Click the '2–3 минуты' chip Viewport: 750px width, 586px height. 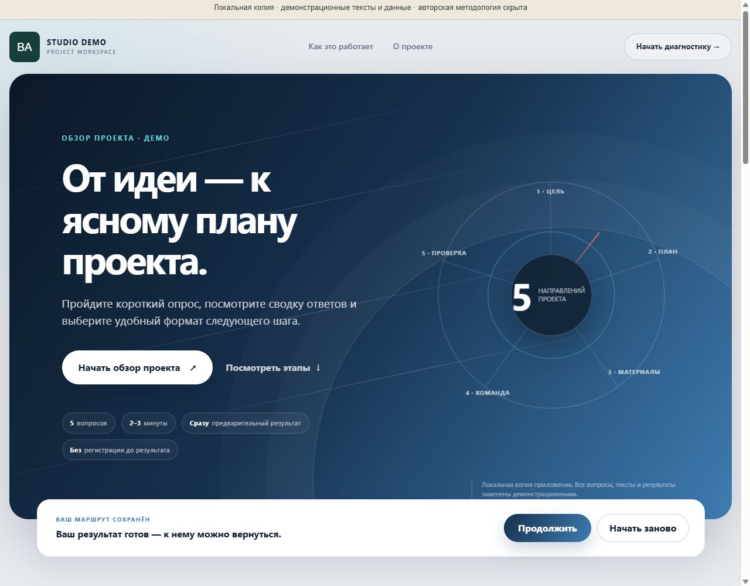[148, 423]
